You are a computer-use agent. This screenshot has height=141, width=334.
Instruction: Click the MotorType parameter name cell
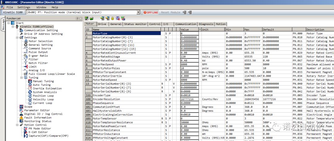click(x=126, y=33)
